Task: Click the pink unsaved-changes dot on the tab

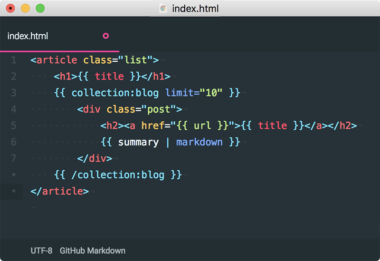Action: tap(105, 36)
